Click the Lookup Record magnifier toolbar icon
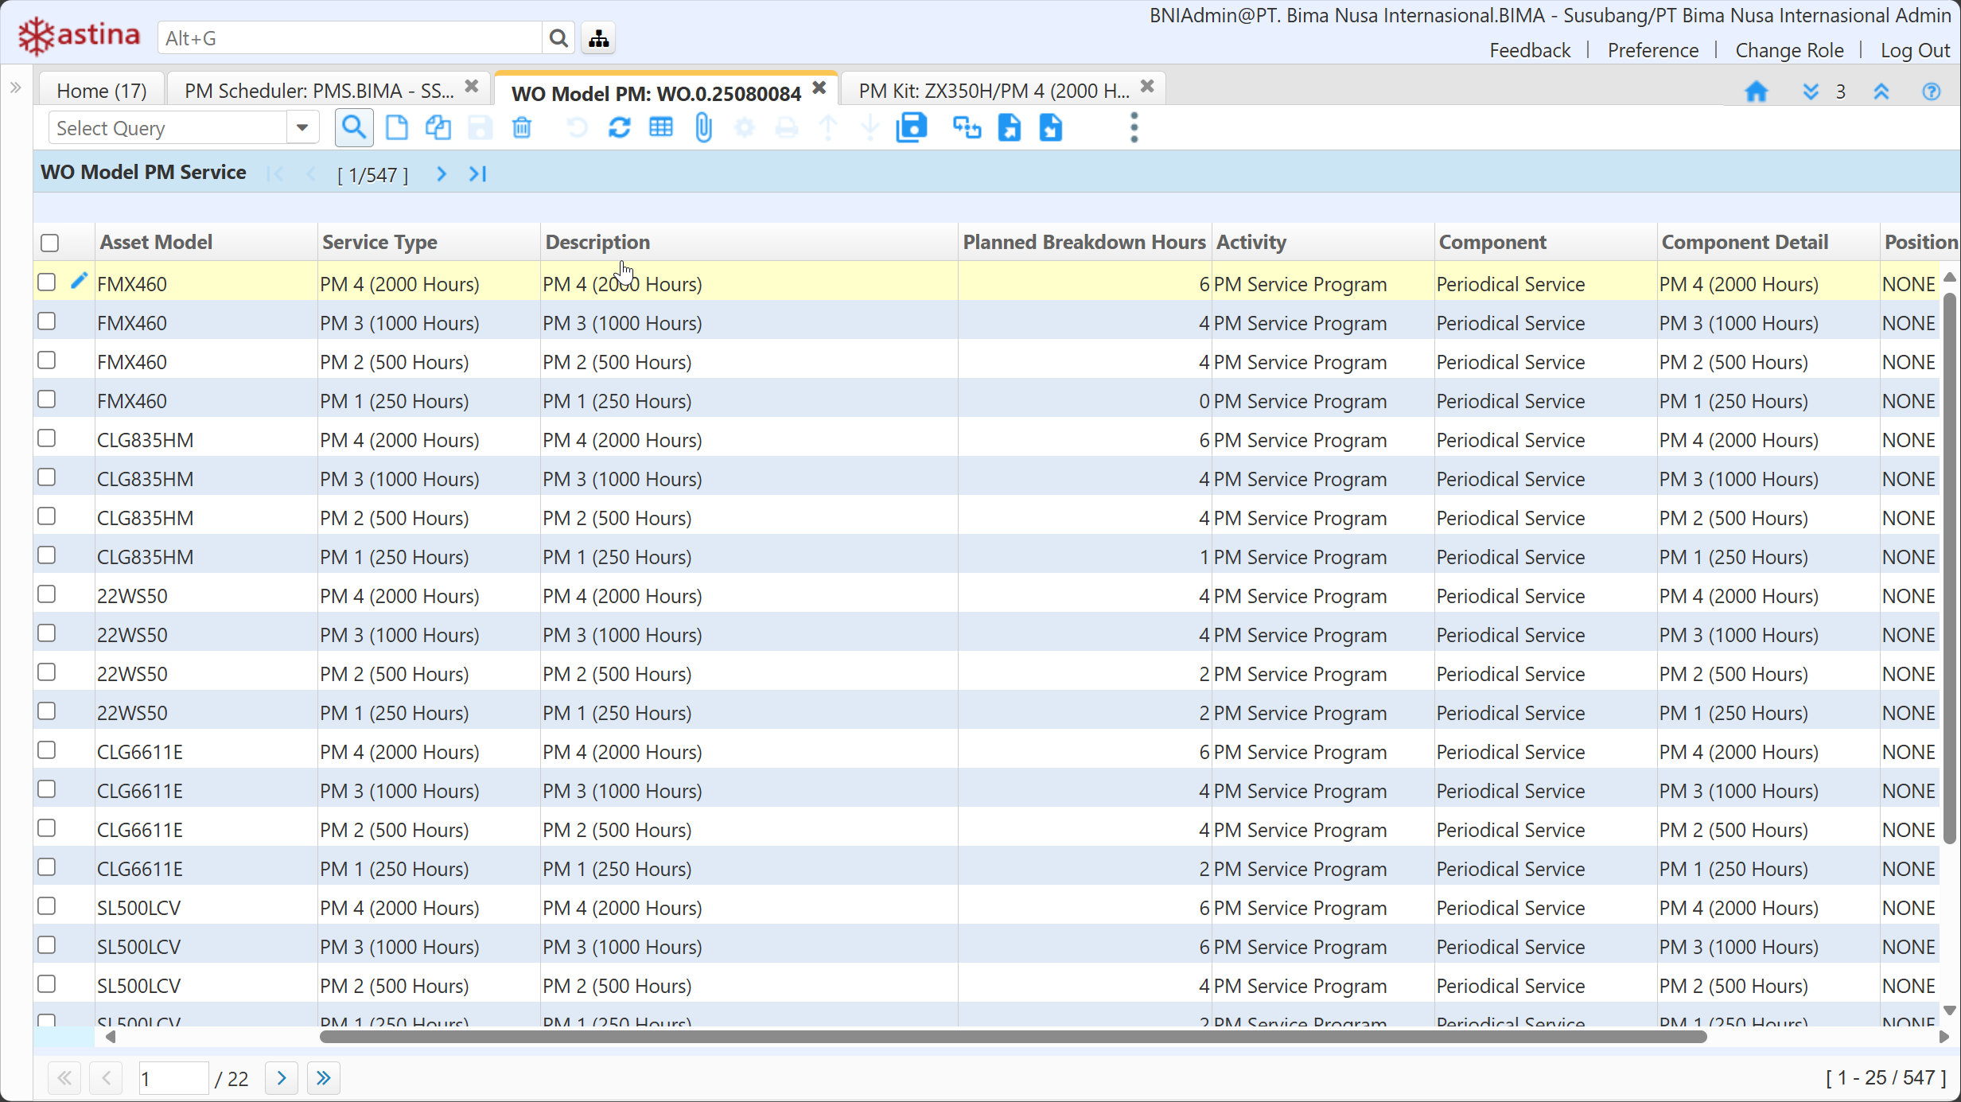The height and width of the screenshot is (1102, 1961). (x=354, y=128)
